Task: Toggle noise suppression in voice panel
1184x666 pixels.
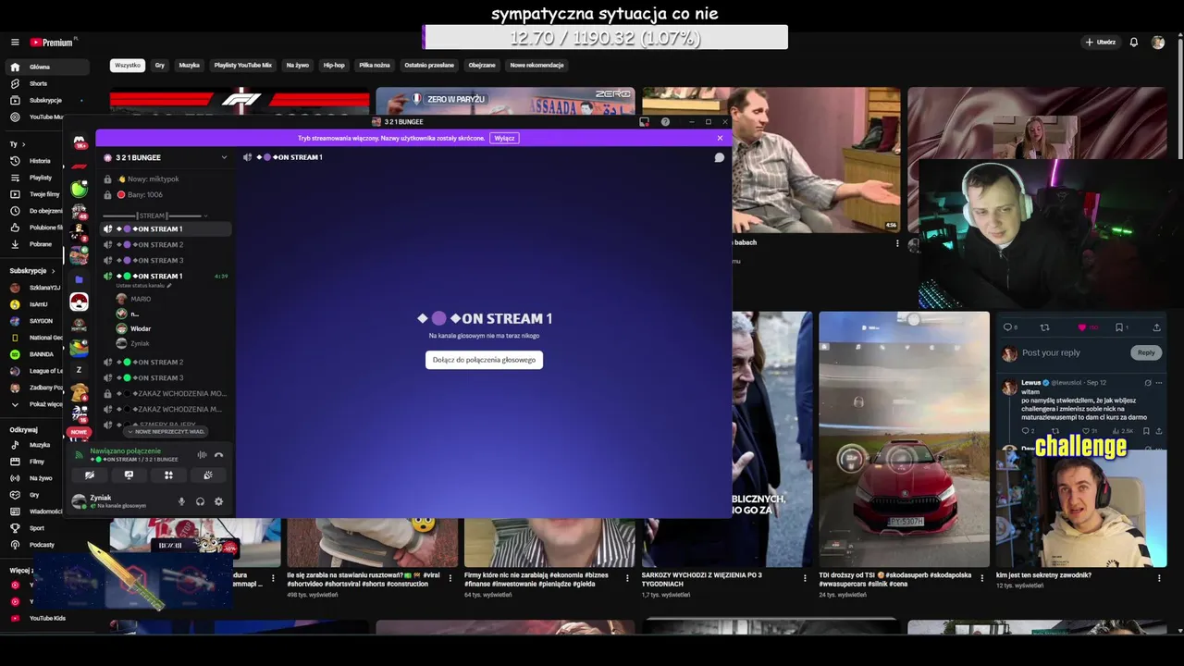Action: coord(202,454)
